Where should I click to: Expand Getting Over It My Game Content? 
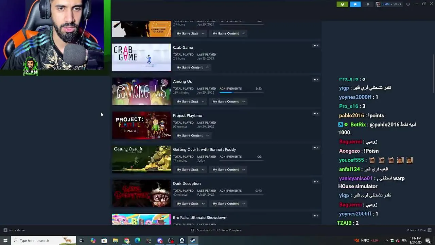[228, 169]
